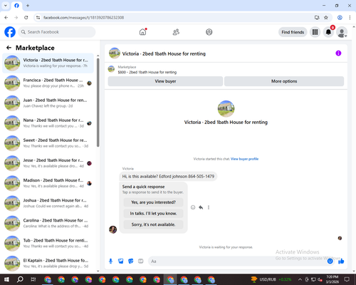Viewport: 356px width, 285px height.
Task: Click the browser address bar URL
Action: coord(83,18)
